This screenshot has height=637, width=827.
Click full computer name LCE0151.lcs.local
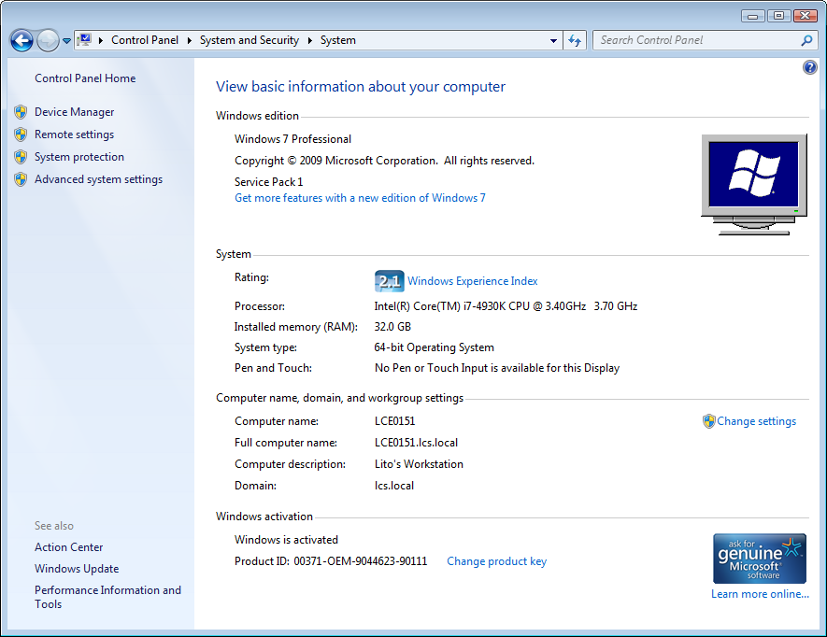(416, 443)
